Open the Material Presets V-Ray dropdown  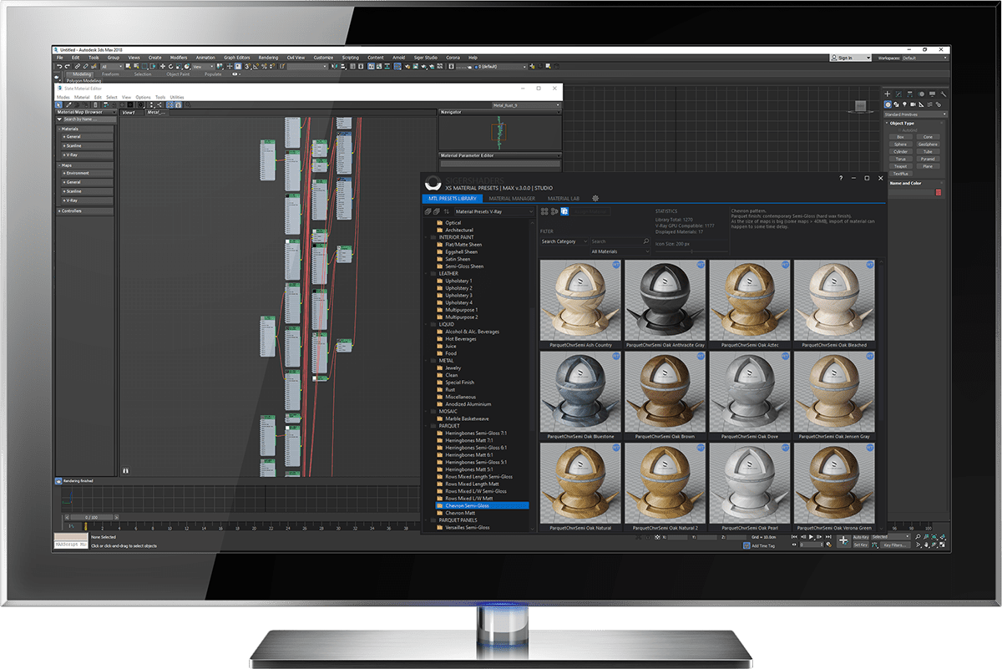[494, 211]
